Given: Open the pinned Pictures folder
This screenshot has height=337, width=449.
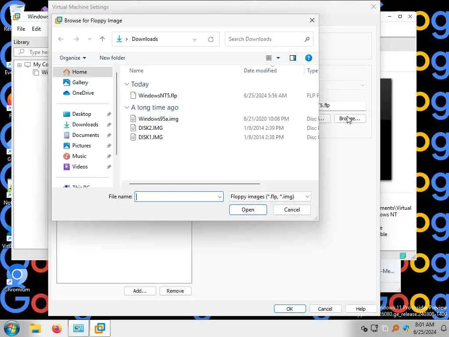Looking at the screenshot, I should (x=81, y=146).
